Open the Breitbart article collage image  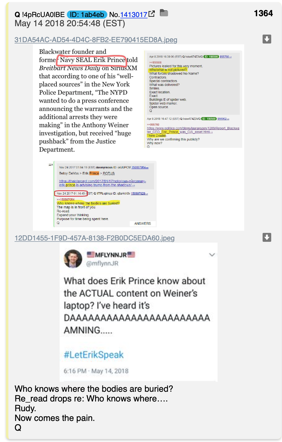tap(139, 138)
